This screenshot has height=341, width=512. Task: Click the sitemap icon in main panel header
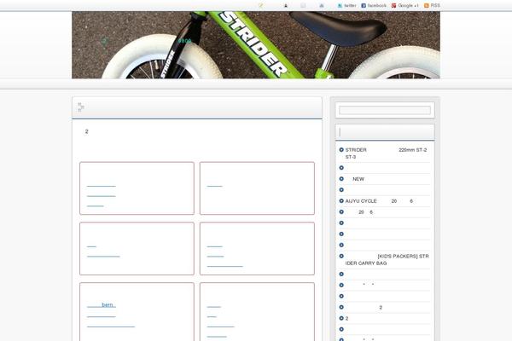[x=81, y=107]
